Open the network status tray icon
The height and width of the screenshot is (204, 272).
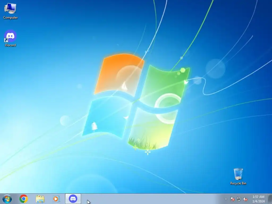pyautogui.click(x=239, y=199)
